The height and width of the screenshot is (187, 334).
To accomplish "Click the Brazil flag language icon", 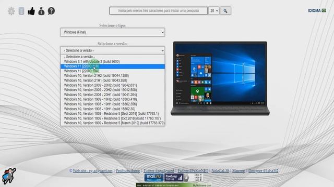I will [324, 10].
